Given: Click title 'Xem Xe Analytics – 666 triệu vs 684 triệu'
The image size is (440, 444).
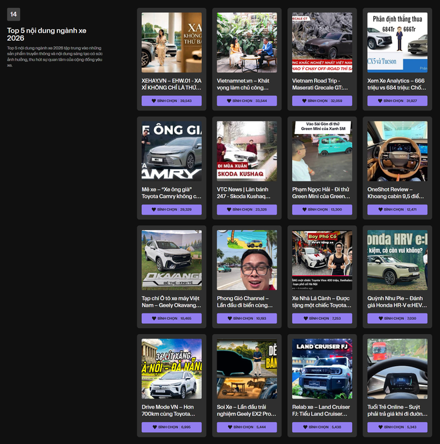Looking at the screenshot, I should [x=397, y=84].
